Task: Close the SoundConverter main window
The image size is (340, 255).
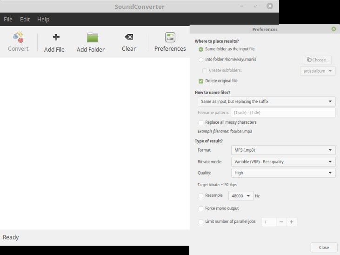Action: pos(269,6)
